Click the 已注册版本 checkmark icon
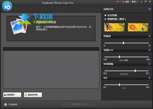The width and height of the screenshot is (153, 109). pos(6,105)
